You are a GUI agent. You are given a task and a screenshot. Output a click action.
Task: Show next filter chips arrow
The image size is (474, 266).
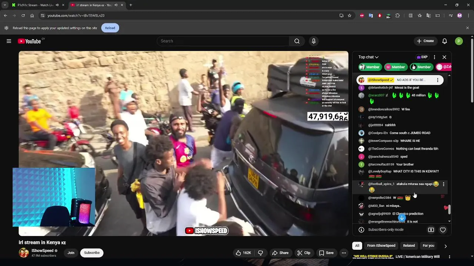click(445, 246)
